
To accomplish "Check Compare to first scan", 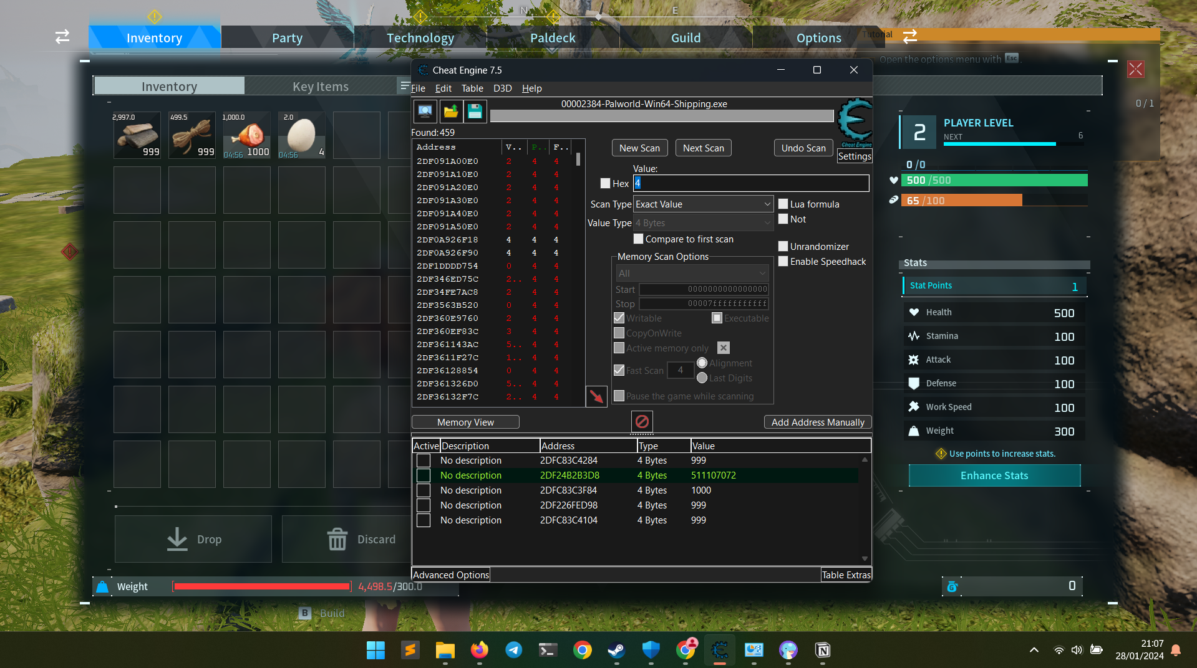I will click(638, 239).
